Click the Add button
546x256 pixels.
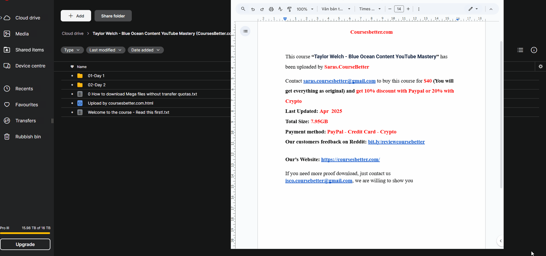(76, 16)
